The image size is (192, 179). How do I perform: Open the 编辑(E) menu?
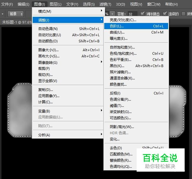pyautogui.click(x=23, y=4)
